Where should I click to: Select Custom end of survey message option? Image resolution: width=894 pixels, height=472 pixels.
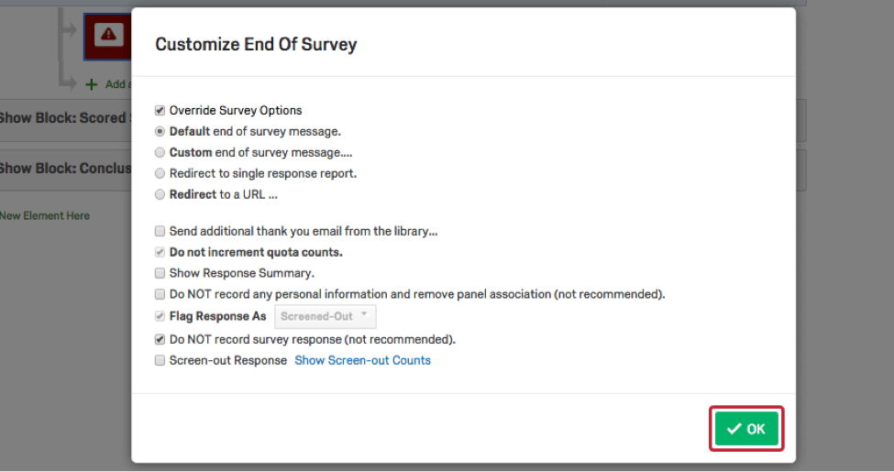pyautogui.click(x=160, y=153)
